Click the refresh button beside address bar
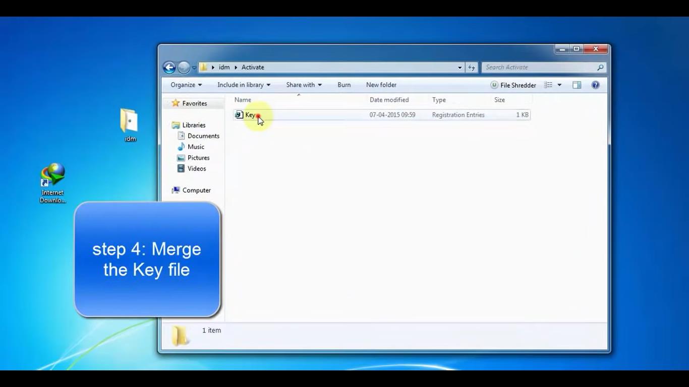This screenshot has width=689, height=387. (472, 68)
